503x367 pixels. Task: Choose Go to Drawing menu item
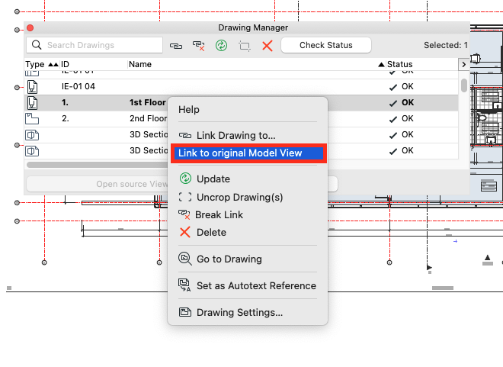click(229, 259)
